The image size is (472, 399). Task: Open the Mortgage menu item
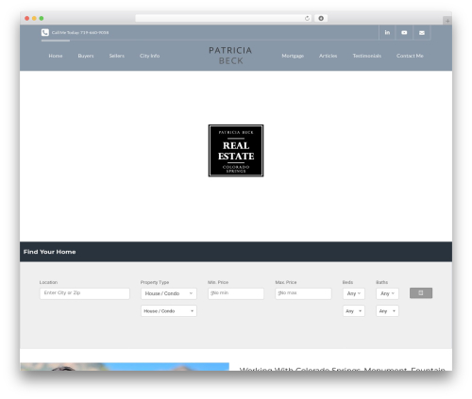coord(293,56)
